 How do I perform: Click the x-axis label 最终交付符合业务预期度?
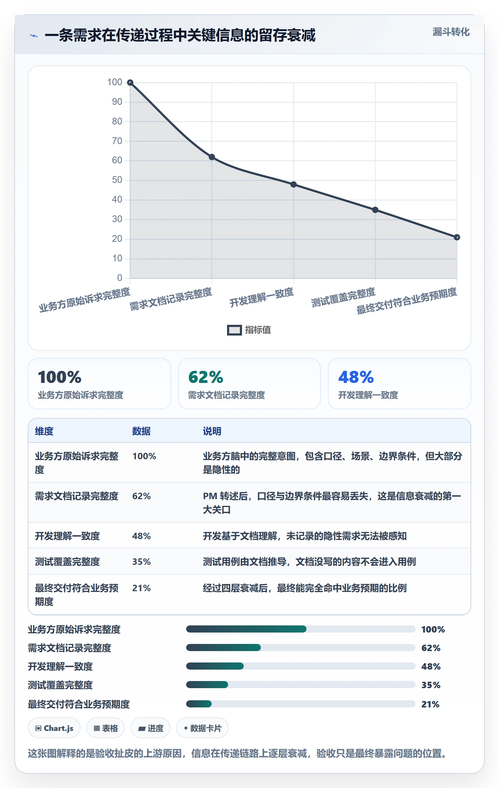(407, 301)
